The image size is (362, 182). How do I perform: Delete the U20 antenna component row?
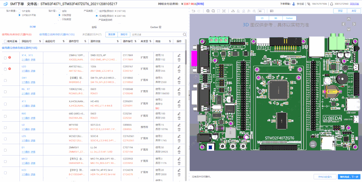tap(179, 71)
